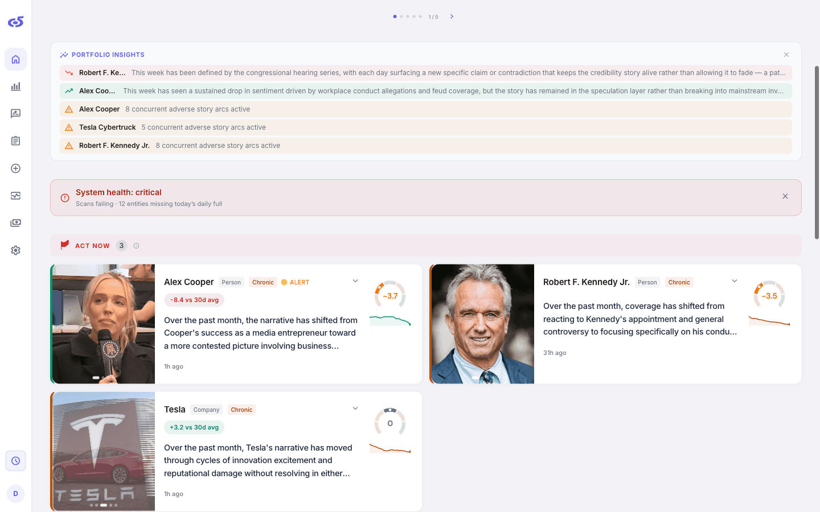Open Tesla Cybertruck 5 concurrent arcs insight
820x512 pixels.
tap(426, 127)
